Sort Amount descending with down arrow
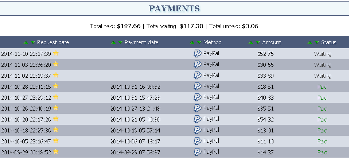Viewport: 350px width, 158px height. pos(258,42)
